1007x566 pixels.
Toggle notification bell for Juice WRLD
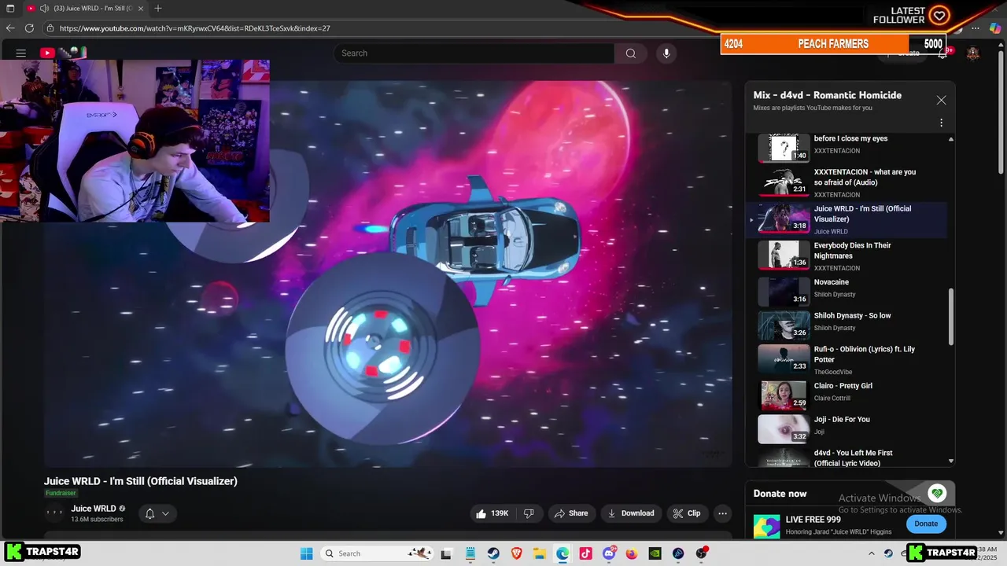point(149,513)
